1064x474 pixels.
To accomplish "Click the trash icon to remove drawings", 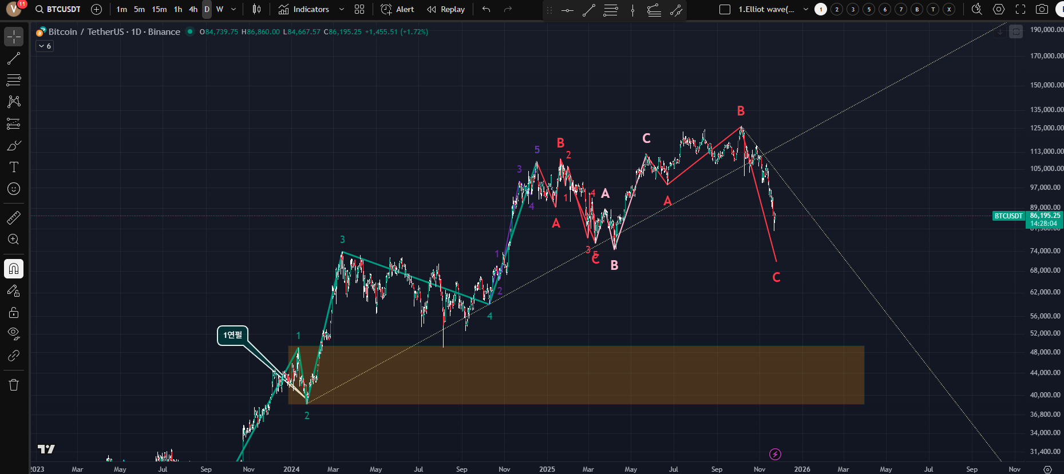I will (14, 385).
